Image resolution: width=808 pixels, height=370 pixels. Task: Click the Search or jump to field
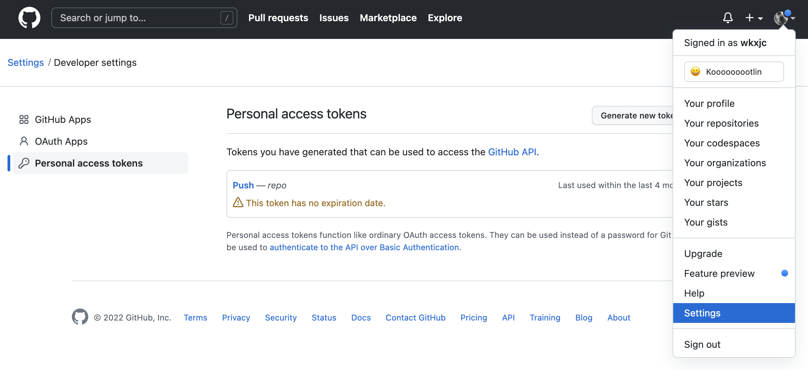pos(137,18)
